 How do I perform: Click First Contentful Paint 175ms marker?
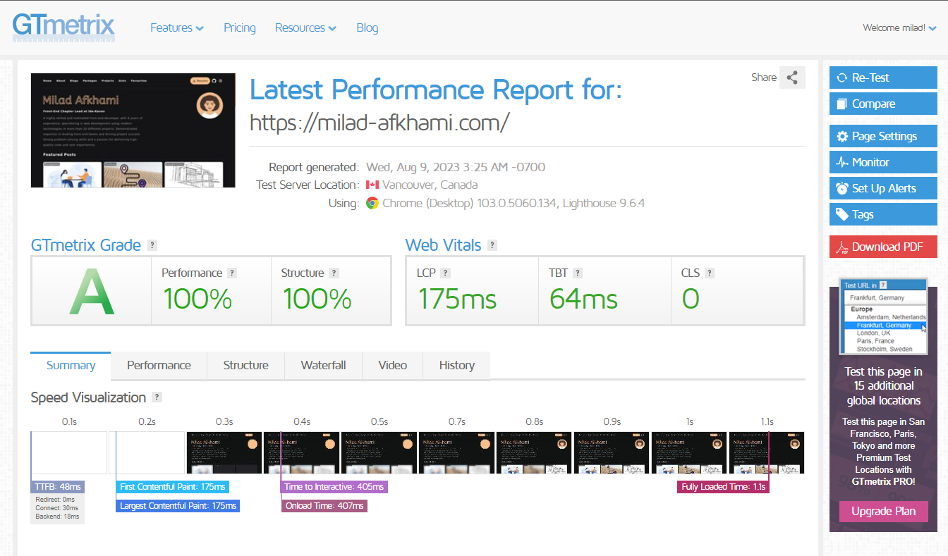[172, 486]
